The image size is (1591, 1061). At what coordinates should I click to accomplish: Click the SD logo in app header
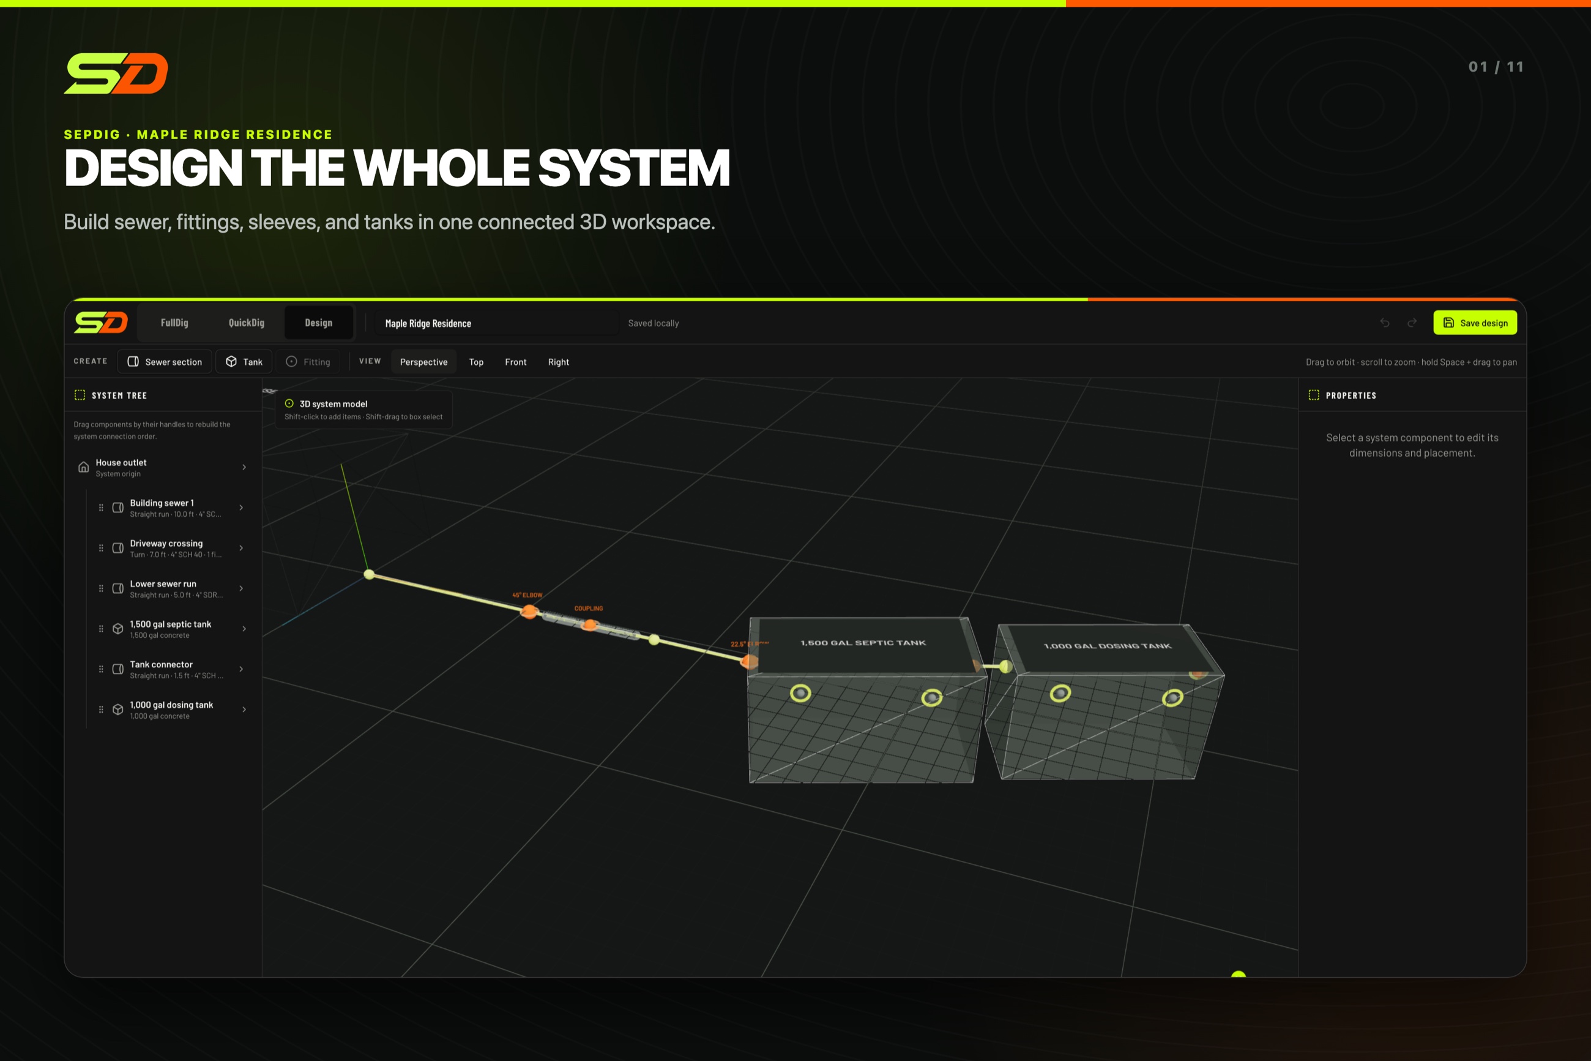[x=101, y=323]
